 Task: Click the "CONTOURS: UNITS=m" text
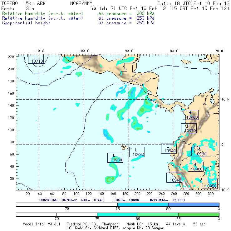click(58, 200)
